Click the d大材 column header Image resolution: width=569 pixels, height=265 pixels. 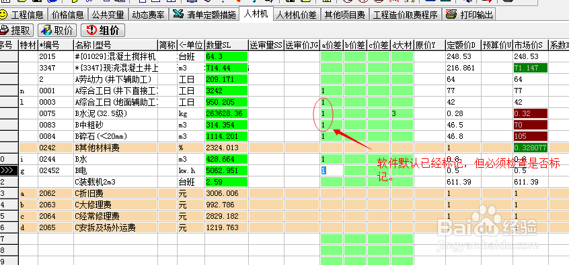pos(402,45)
